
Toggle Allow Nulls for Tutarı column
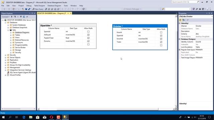[161, 42]
